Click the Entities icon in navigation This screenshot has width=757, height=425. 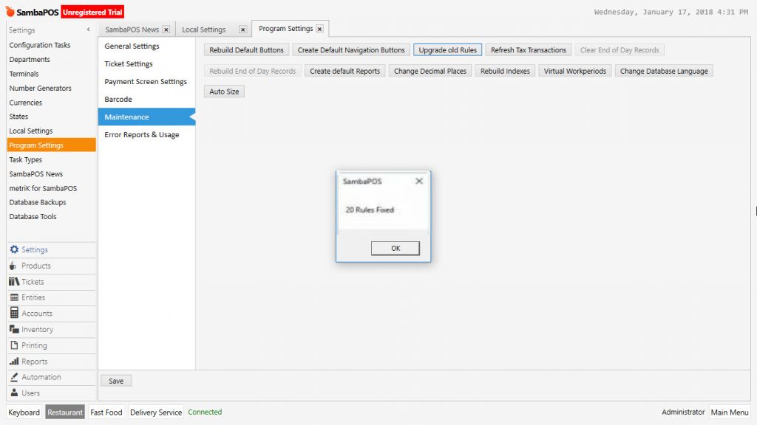click(x=15, y=297)
